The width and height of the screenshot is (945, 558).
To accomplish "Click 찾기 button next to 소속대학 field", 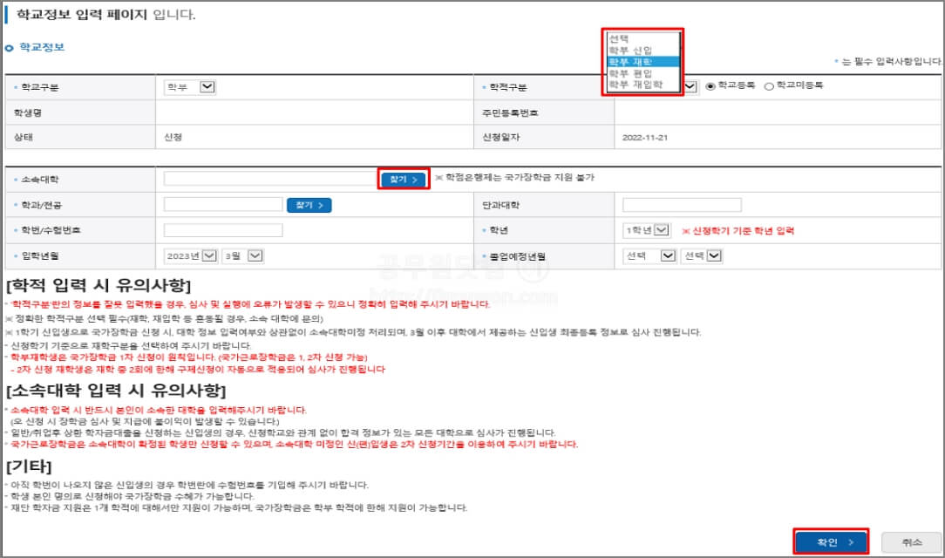I will tap(403, 180).
